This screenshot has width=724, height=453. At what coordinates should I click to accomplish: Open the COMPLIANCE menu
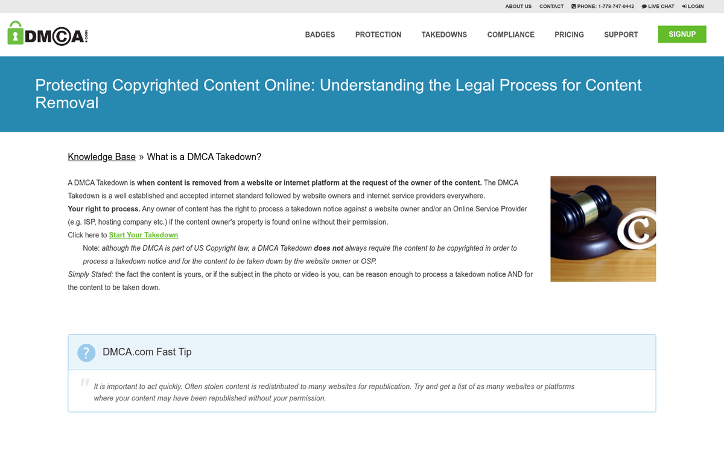(x=511, y=34)
